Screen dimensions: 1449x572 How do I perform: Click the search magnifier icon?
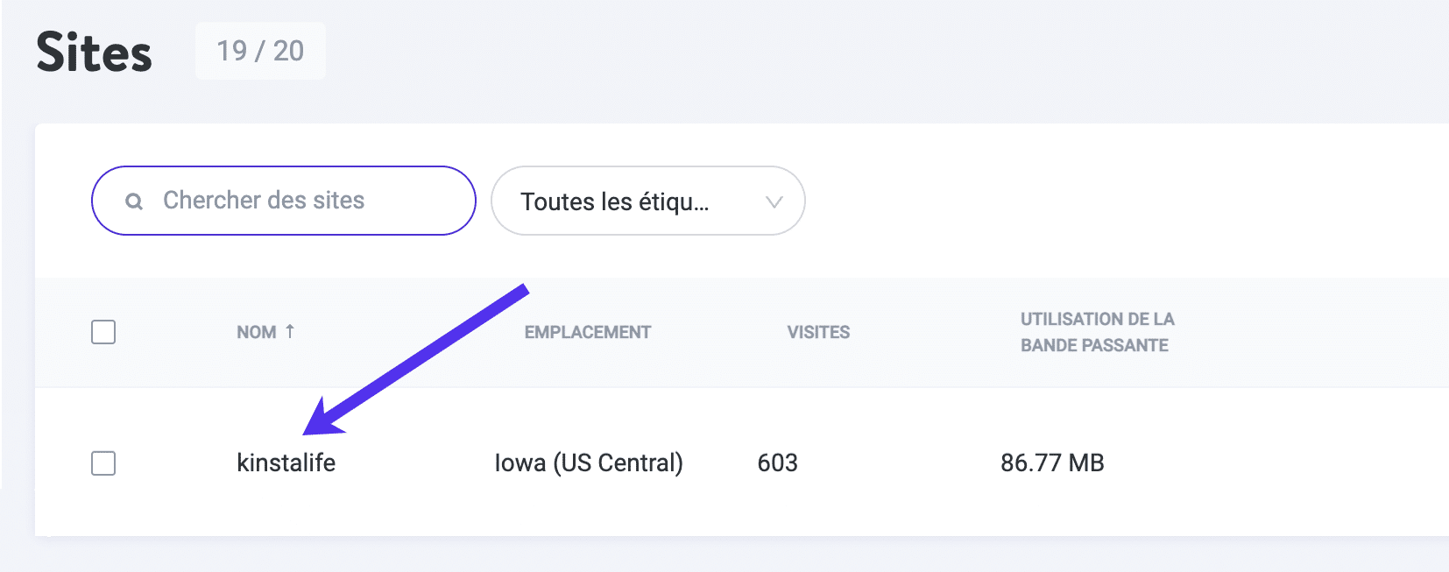click(133, 201)
